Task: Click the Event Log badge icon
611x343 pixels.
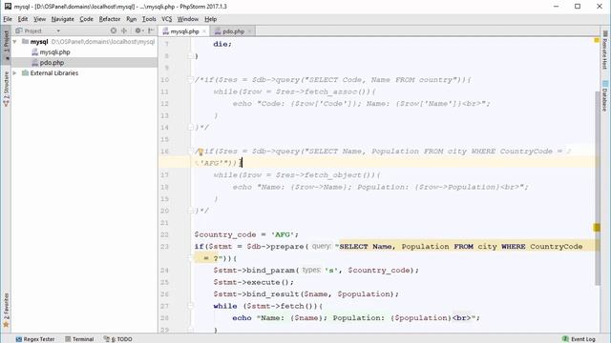Action: [x=565, y=339]
